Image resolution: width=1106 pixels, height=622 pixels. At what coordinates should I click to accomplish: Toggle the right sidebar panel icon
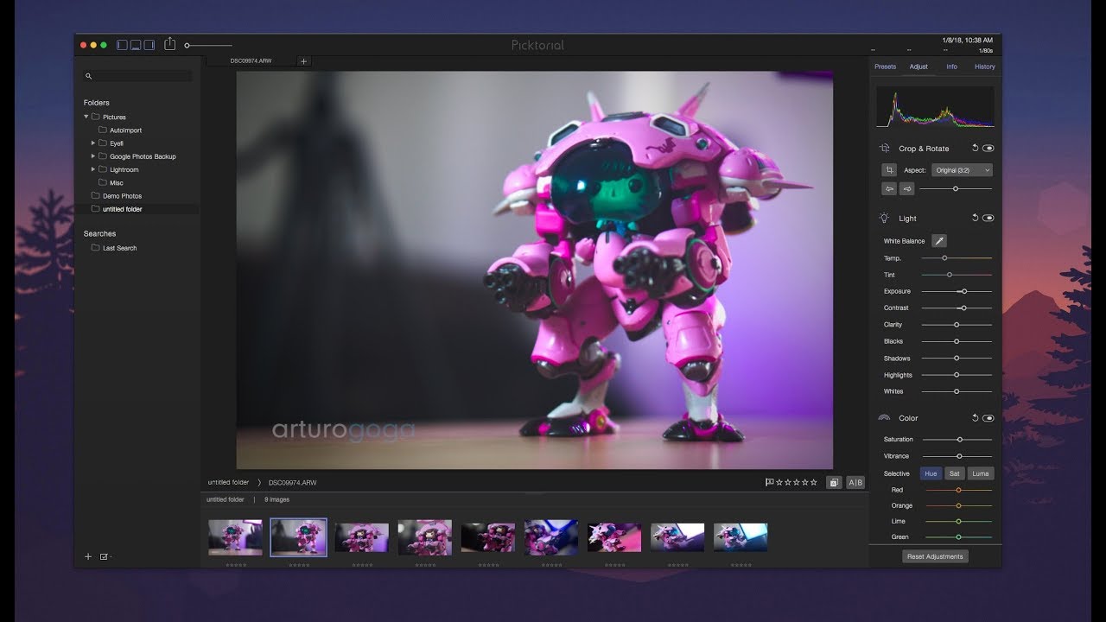click(149, 45)
